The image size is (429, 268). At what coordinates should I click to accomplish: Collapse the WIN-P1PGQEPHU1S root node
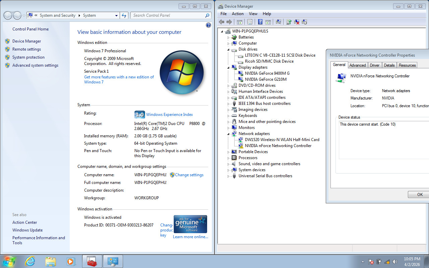click(x=222, y=31)
